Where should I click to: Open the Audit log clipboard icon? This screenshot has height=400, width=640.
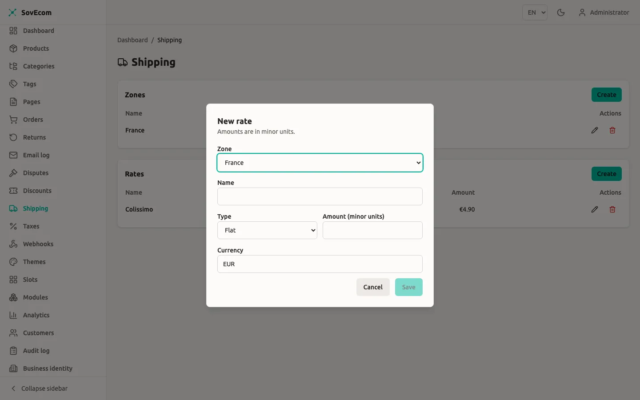pyautogui.click(x=13, y=351)
